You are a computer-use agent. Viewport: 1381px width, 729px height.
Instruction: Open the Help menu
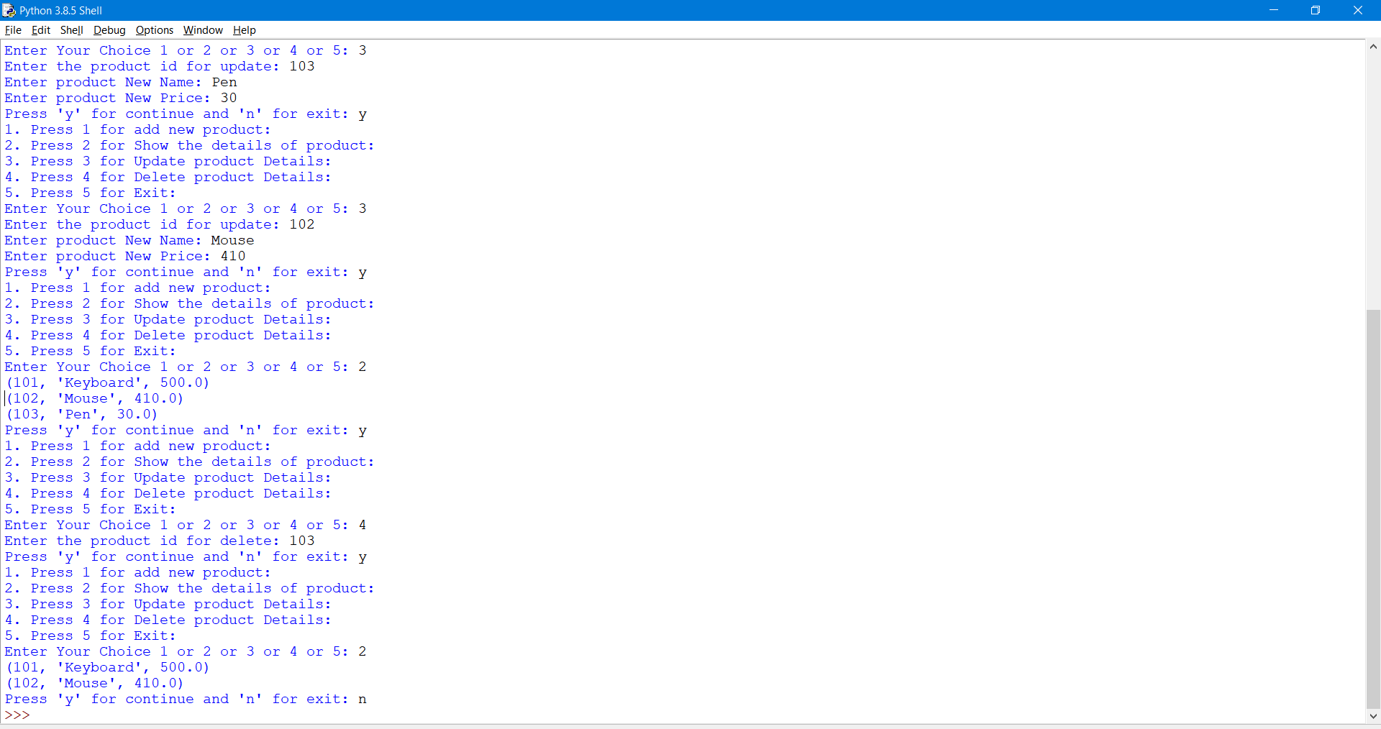(x=244, y=30)
